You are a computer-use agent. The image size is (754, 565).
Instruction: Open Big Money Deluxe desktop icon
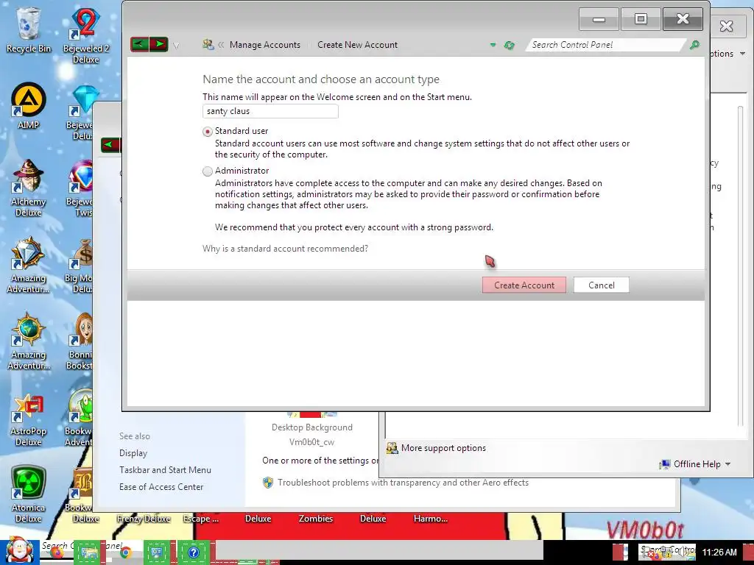click(80, 265)
